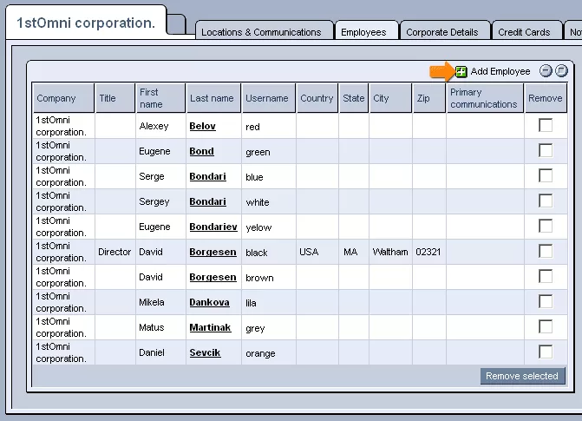
Task: Maximize the employees panel with square icon
Action: pyautogui.click(x=560, y=71)
